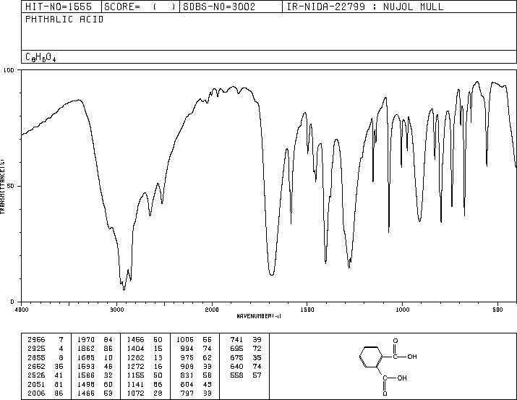
Task: Click the 675 peak entry in the table
Action: pyautogui.click(x=246, y=357)
